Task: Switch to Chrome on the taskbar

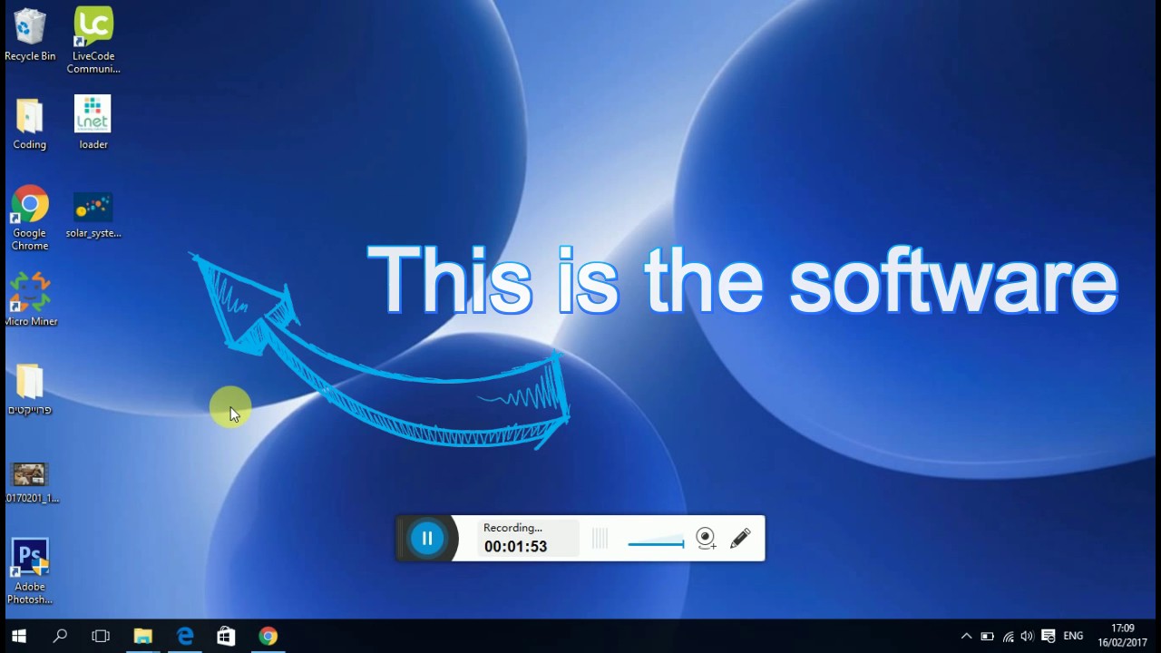Action: coord(268,636)
